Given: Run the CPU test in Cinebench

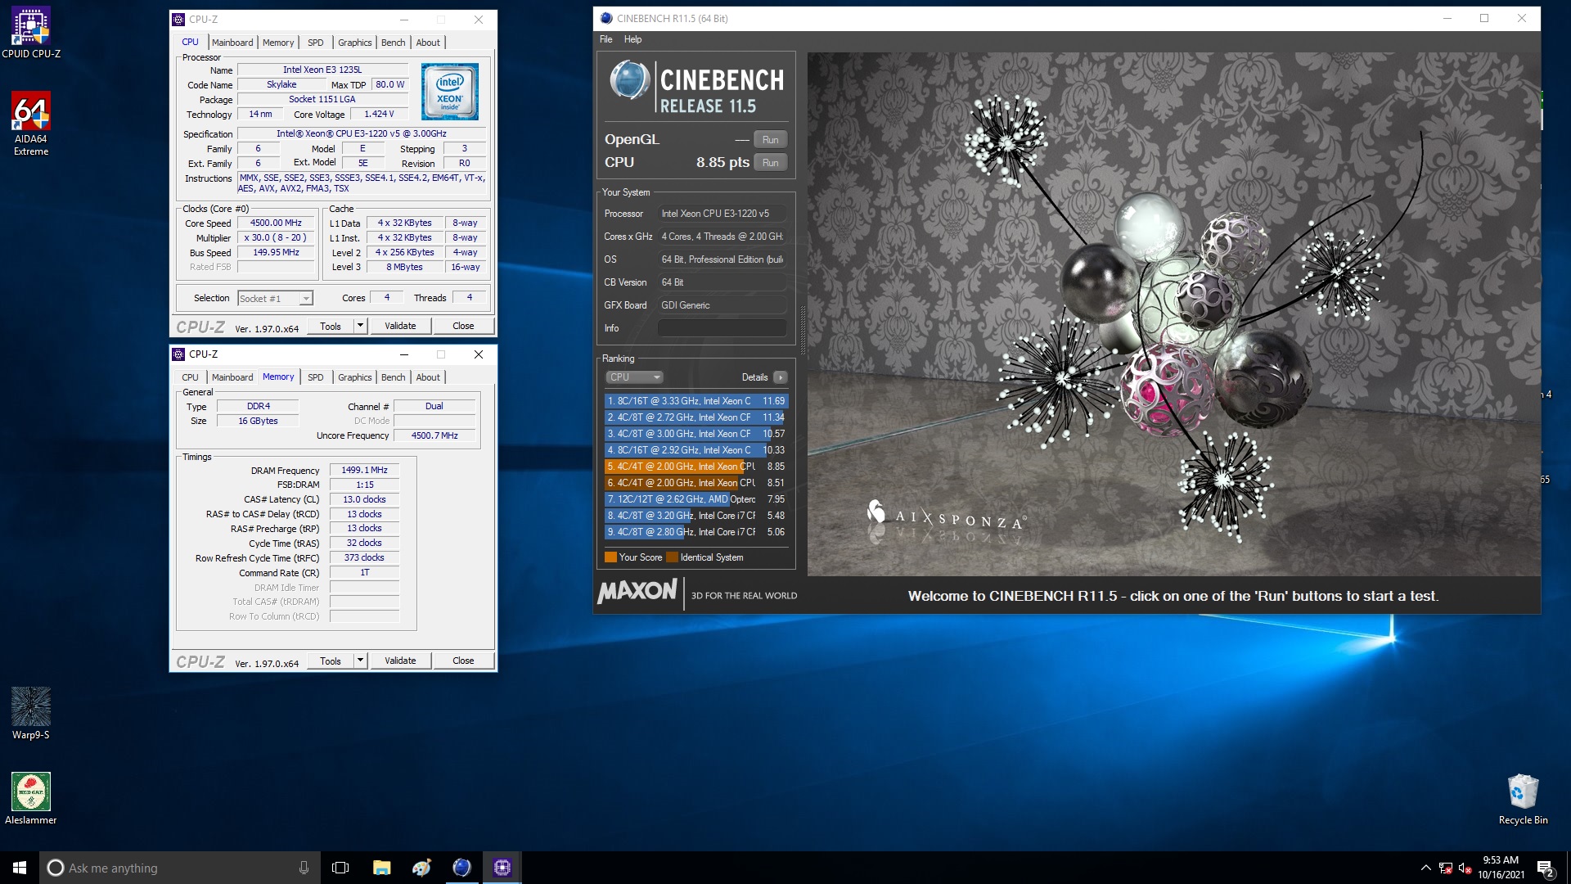Looking at the screenshot, I should 770,163.
